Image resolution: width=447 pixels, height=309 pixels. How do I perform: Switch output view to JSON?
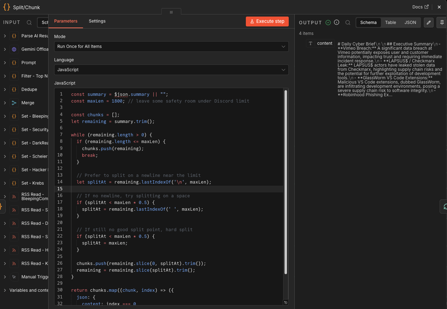410,23
